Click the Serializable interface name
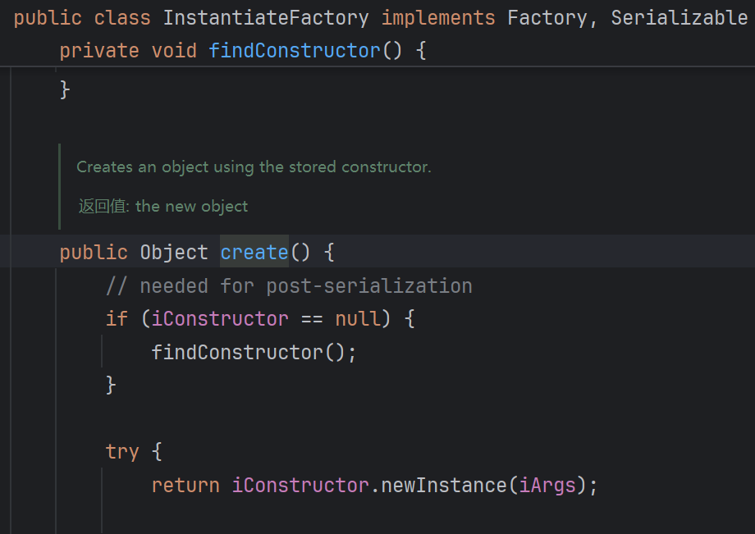The width and height of the screenshot is (755, 534). 679,17
